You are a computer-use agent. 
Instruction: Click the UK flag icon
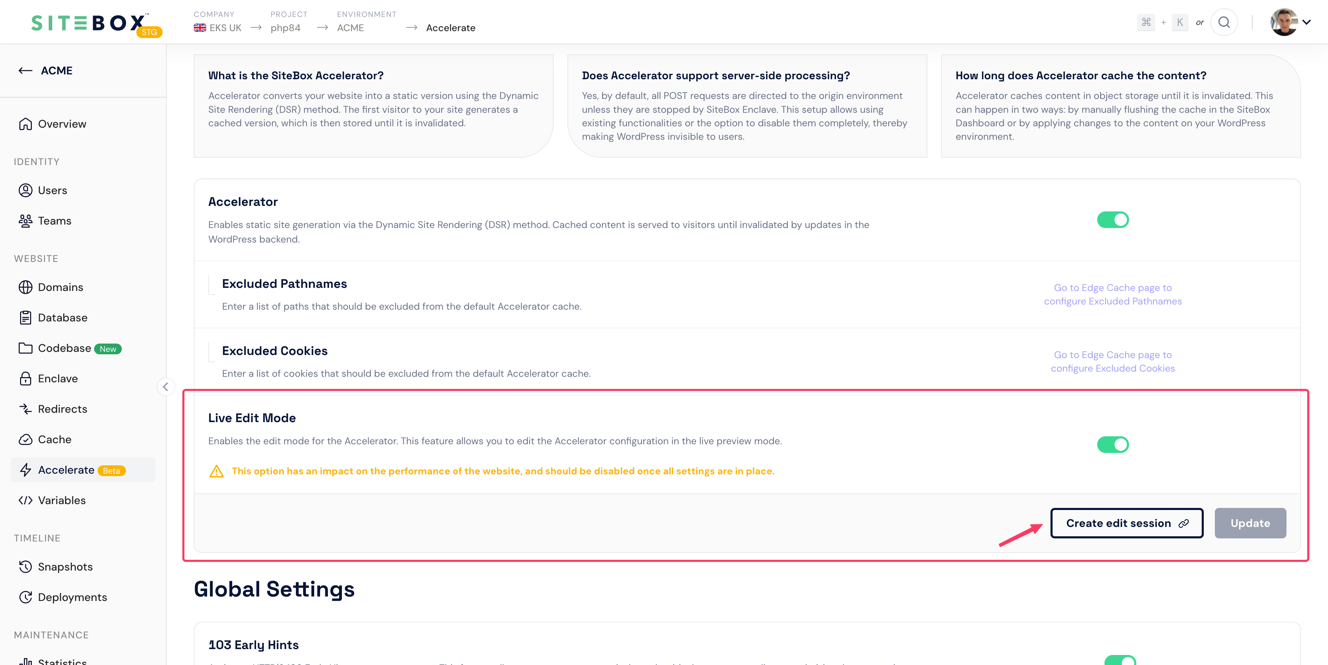[200, 28]
